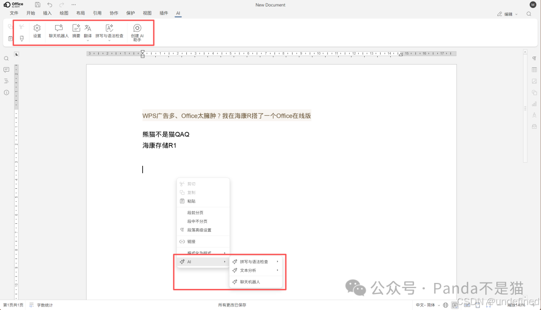Open image settings in right sidebar
This screenshot has height=310, width=541.
pos(534,81)
